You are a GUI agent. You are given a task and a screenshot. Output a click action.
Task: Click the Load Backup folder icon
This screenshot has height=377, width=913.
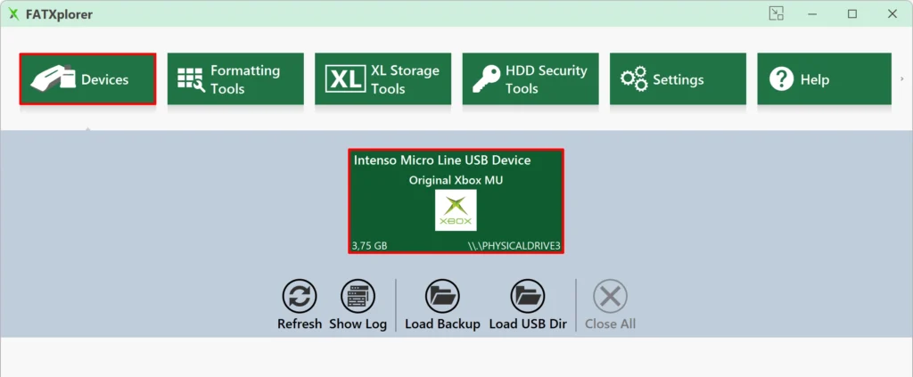point(442,296)
